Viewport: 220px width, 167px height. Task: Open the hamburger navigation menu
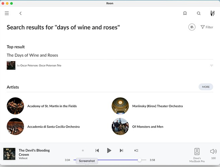pyautogui.click(x=7, y=13)
